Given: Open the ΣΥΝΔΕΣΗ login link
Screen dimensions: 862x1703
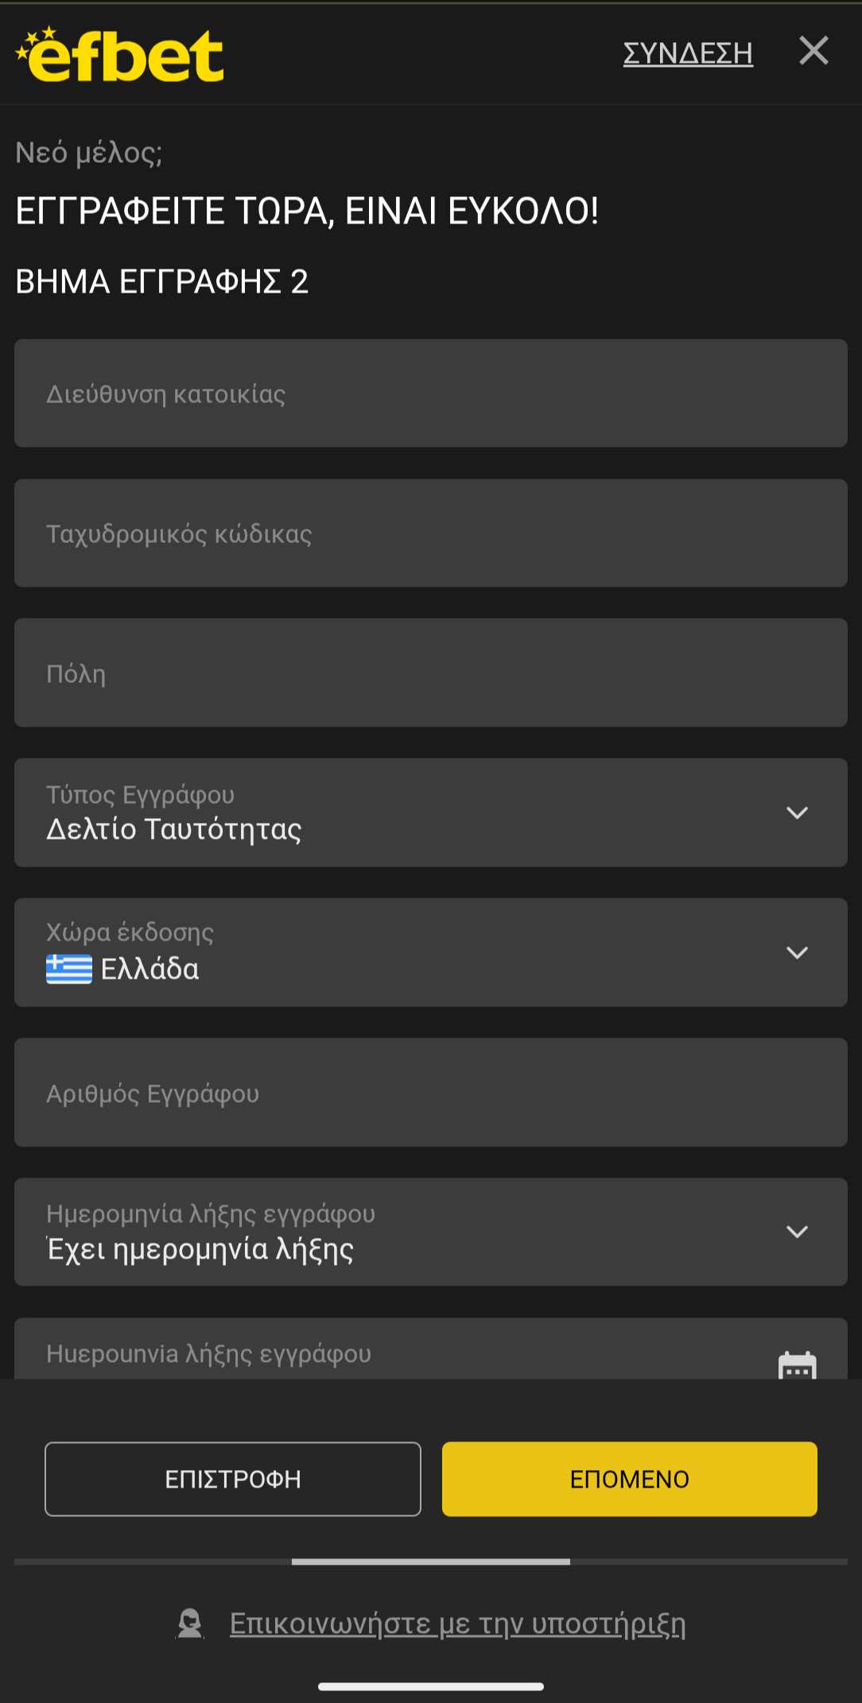Looking at the screenshot, I should point(688,53).
